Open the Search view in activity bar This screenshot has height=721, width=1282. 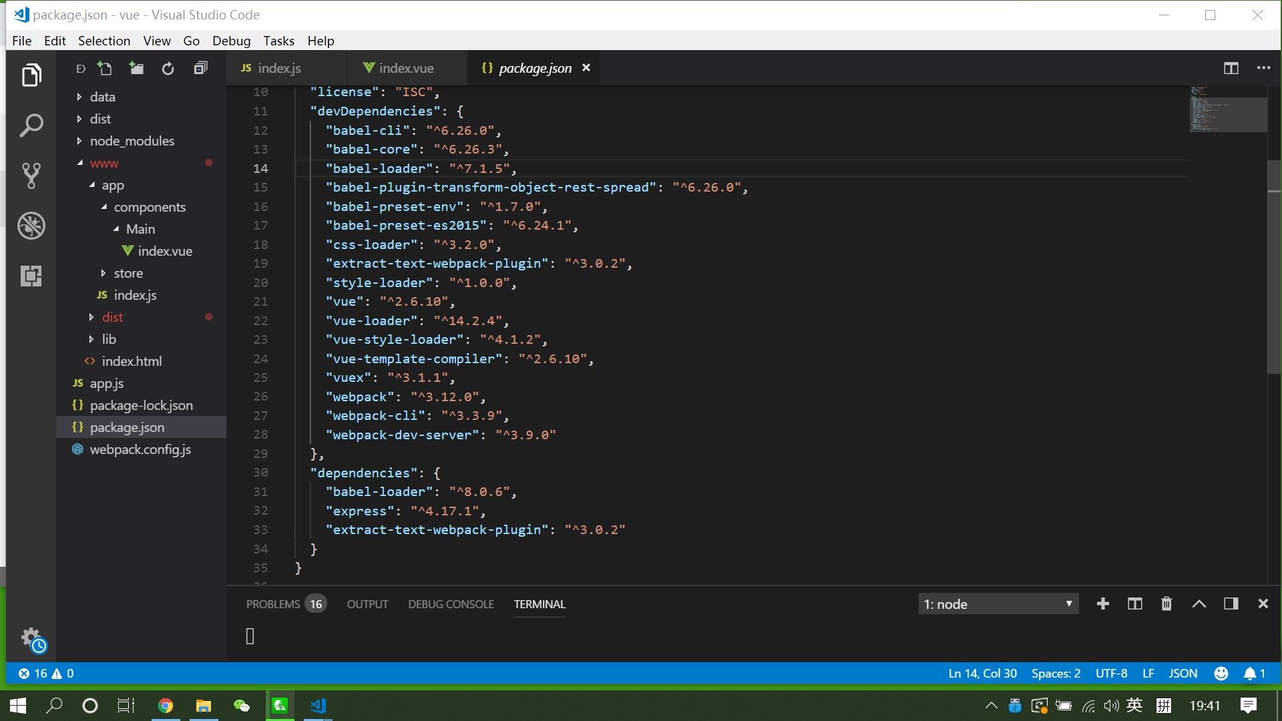pos(31,126)
